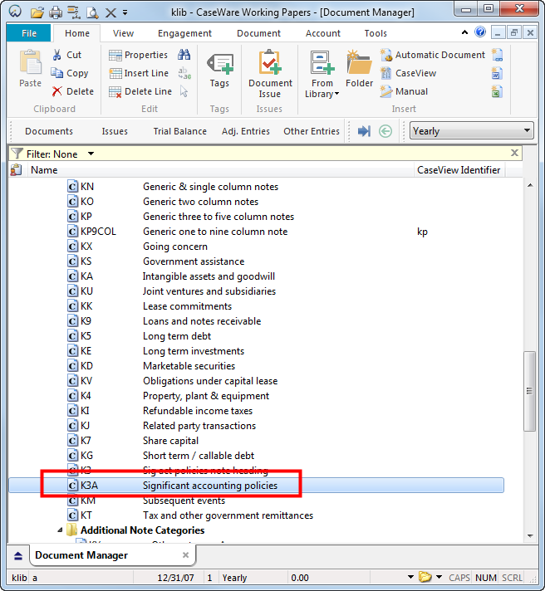
Task: Select KA Intangible assets and goodwill
Action: click(171, 276)
